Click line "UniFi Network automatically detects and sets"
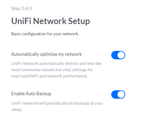 (56, 63)
